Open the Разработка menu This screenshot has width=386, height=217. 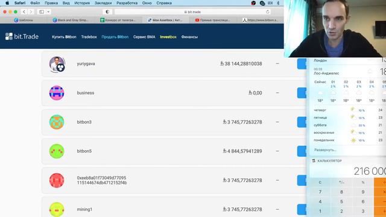pyautogui.click(x=127, y=3)
